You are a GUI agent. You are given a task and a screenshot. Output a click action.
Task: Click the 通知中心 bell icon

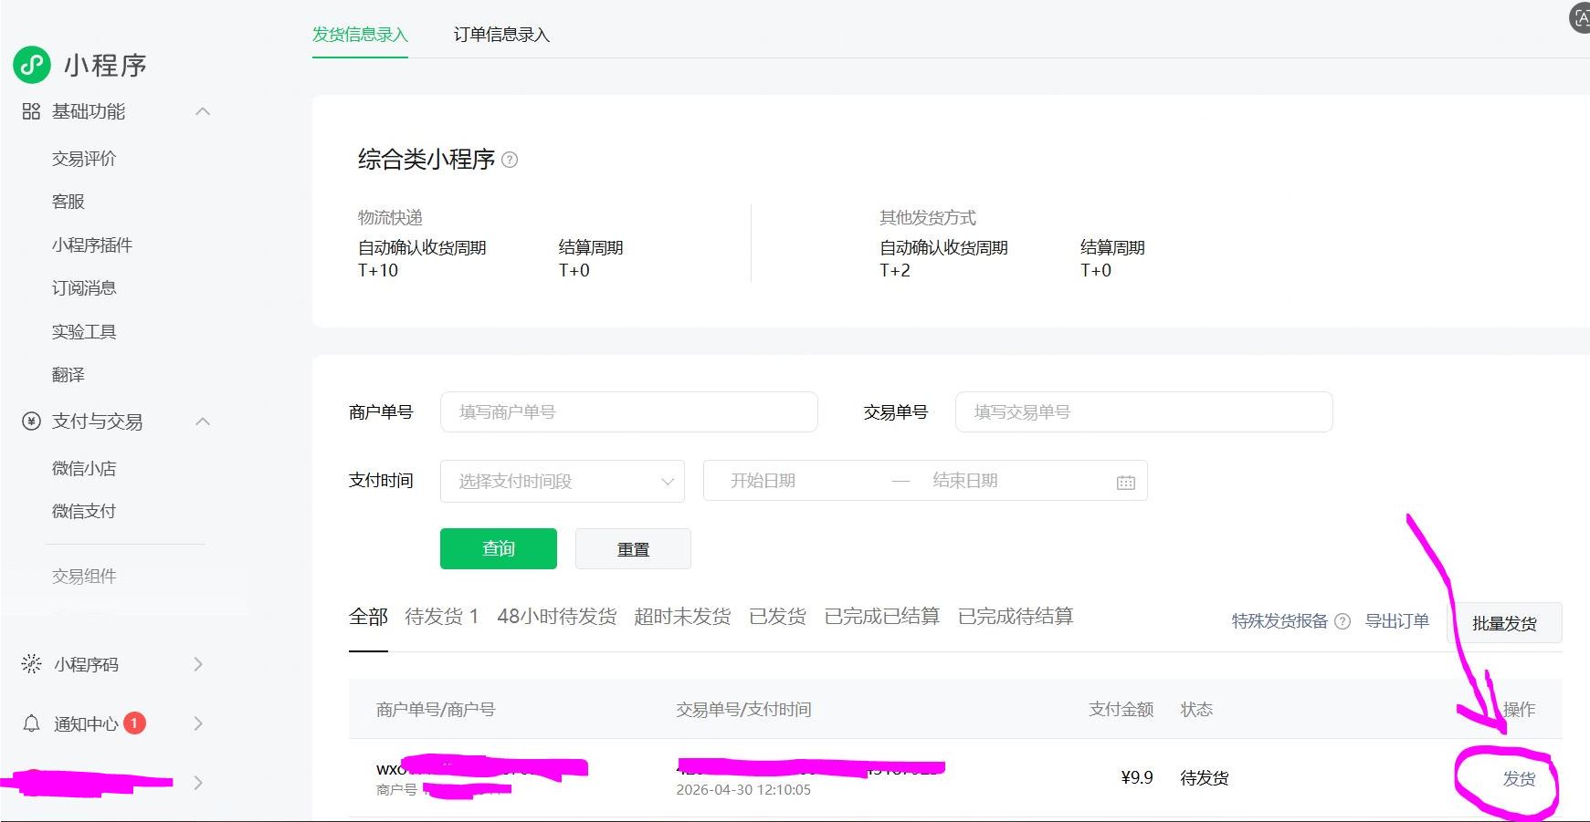click(31, 723)
